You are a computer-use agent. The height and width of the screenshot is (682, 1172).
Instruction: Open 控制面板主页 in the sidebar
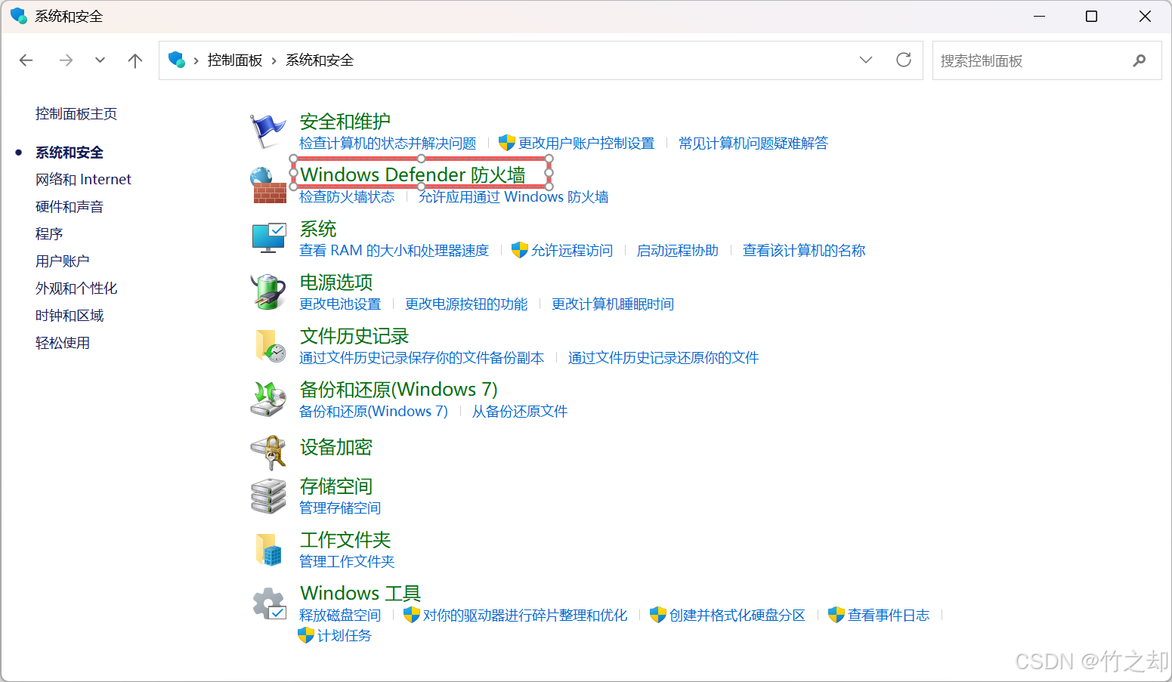pos(76,114)
